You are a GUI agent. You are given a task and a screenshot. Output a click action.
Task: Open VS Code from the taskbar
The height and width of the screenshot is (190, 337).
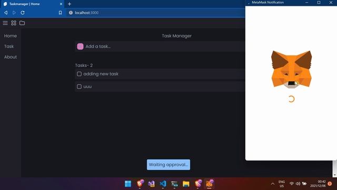163,184
